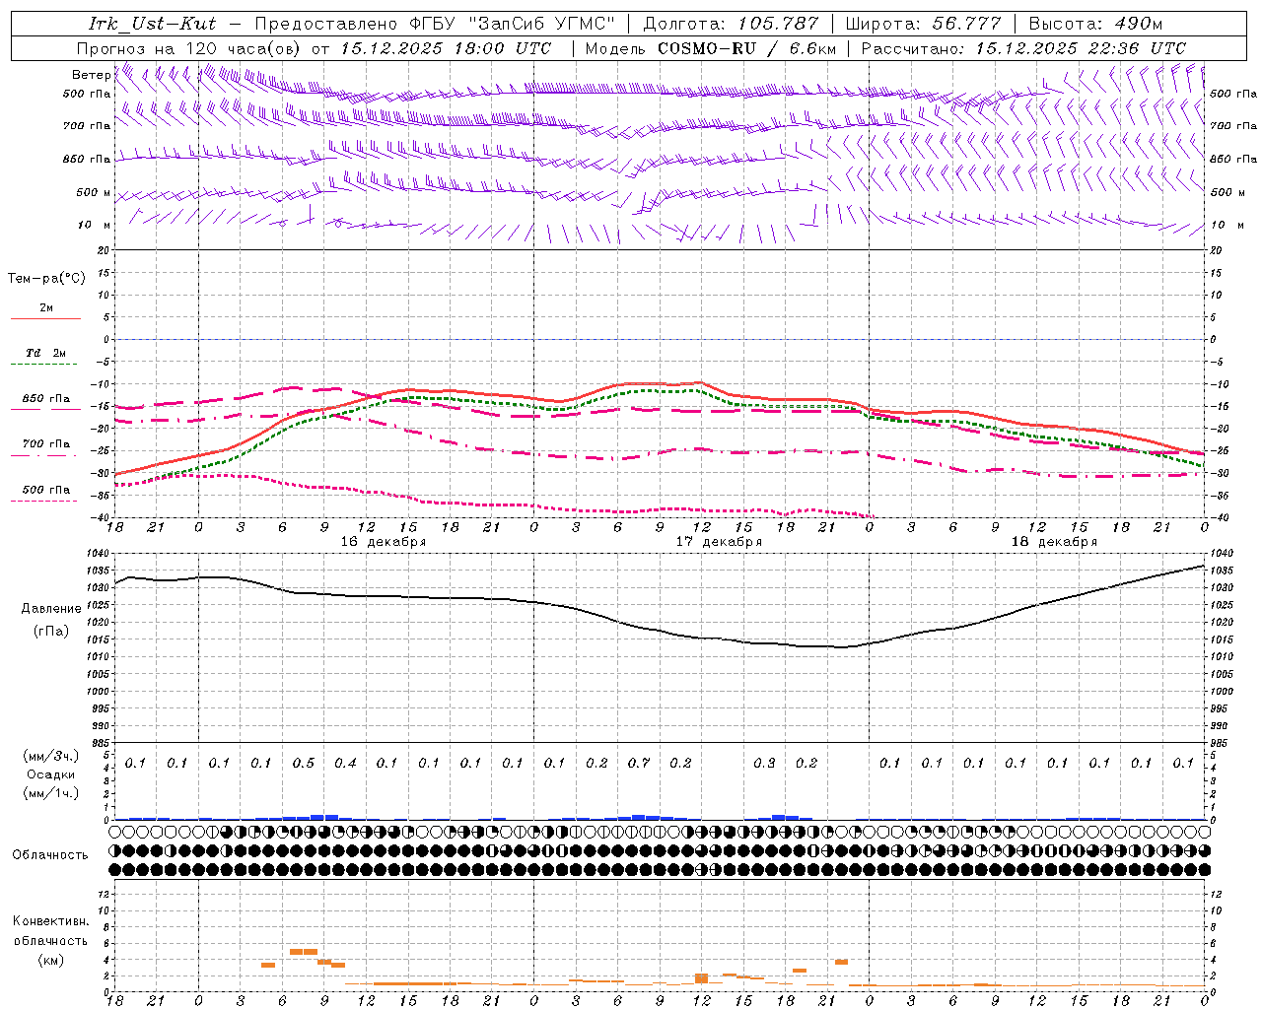Viewport: 1262px width, 1009px height.
Task: Select the Прогноз на 120 часа(ов) text
Action: (x=189, y=48)
